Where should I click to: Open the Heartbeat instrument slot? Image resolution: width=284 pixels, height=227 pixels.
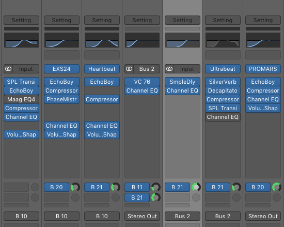tap(102, 69)
